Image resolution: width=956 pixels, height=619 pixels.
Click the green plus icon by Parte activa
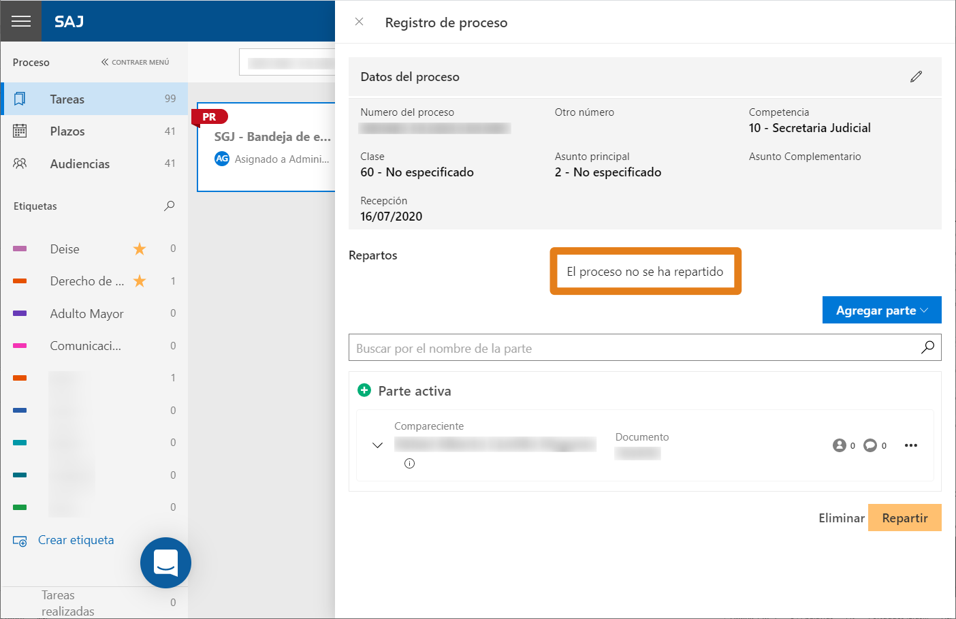364,390
